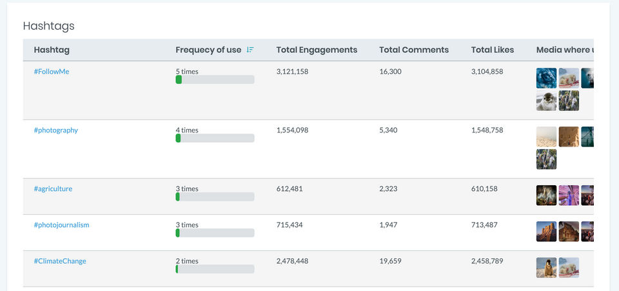This screenshot has width=619, height=291.
Task: Click the 5,340 comments value
Action: 388,130
